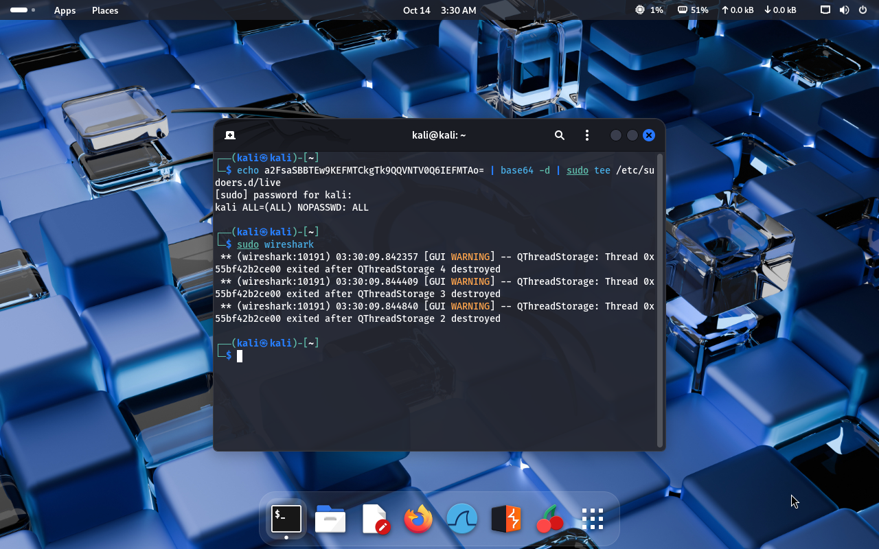Image resolution: width=879 pixels, height=549 pixels.
Task: Open Firefox browser in the dock
Action: point(418,519)
